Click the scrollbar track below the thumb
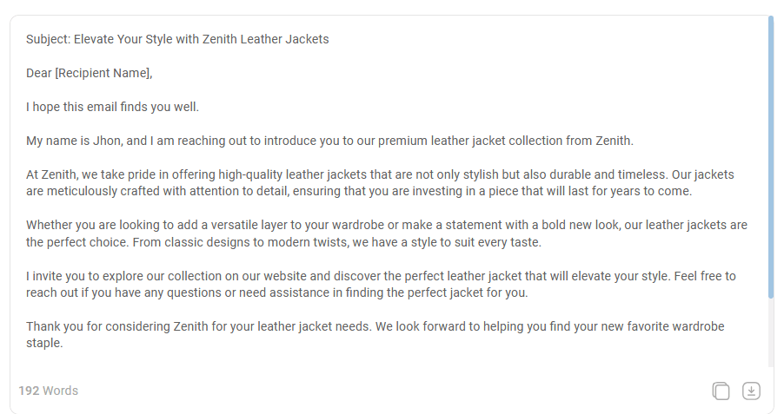784x414 pixels. pos(770,333)
